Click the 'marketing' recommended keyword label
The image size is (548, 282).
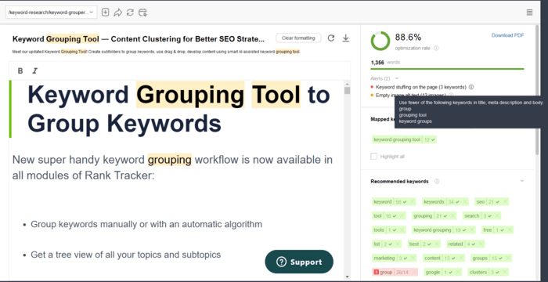(x=384, y=258)
